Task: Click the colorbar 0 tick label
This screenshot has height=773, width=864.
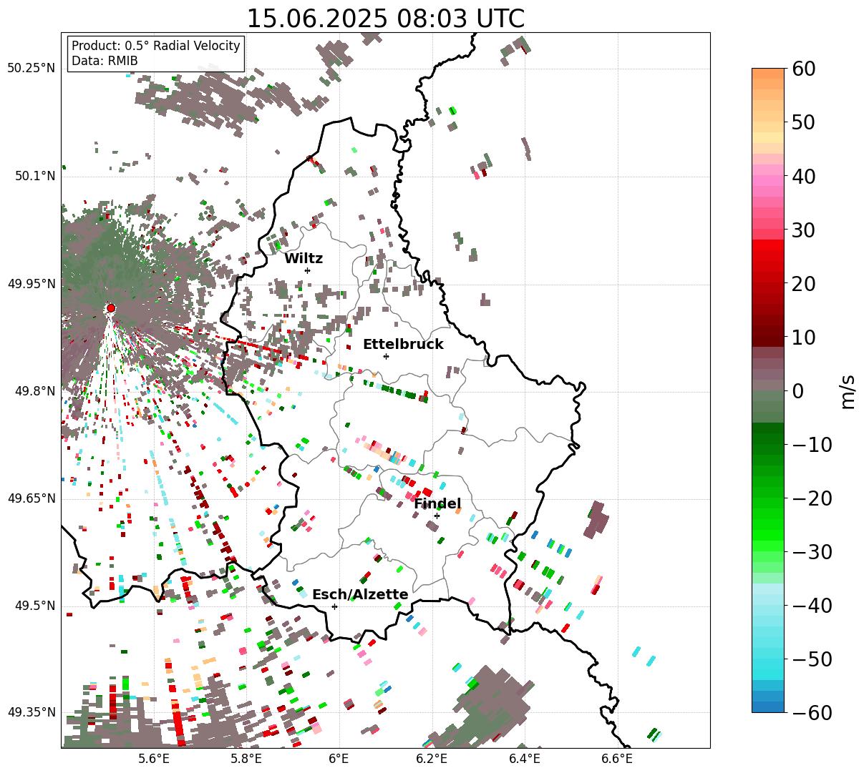Action: (x=797, y=391)
